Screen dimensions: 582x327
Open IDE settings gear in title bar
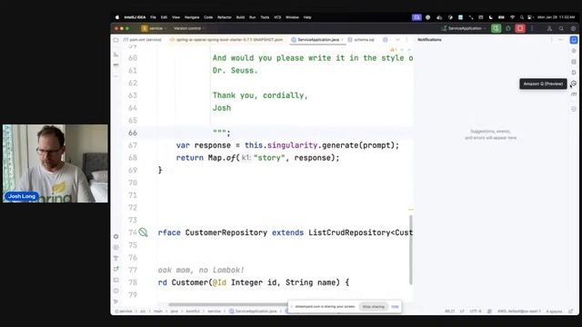(573, 28)
